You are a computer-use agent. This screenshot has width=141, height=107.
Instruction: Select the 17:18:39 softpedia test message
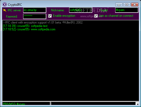[x=25, y=26]
